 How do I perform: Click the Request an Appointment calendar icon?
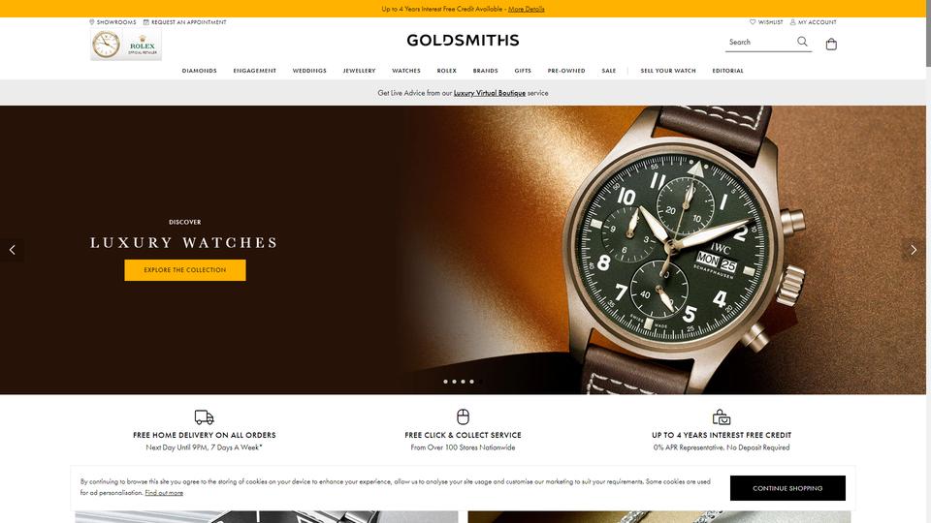[146, 22]
